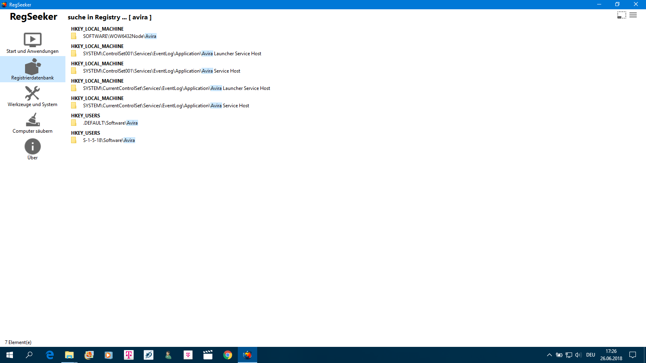Select folder icon of CurrentControlSet Avira Launcher Service Host
Image resolution: width=646 pixels, height=363 pixels.
pyautogui.click(x=74, y=88)
